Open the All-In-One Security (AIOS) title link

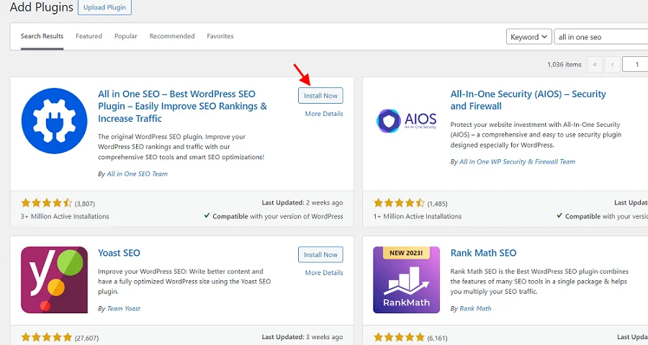pyautogui.click(x=528, y=100)
